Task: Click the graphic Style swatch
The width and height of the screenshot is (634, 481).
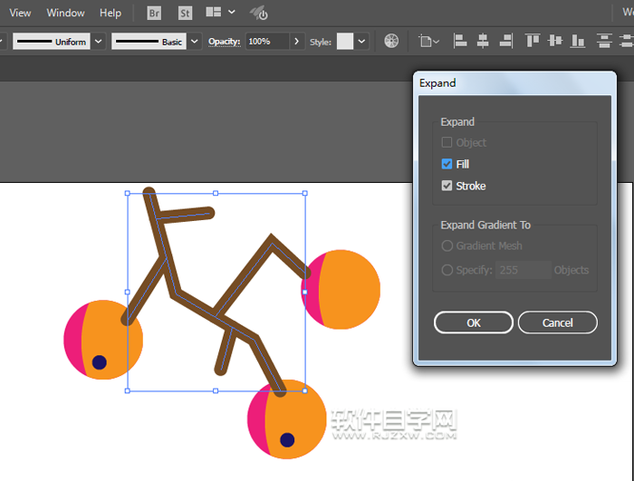Action: 345,42
